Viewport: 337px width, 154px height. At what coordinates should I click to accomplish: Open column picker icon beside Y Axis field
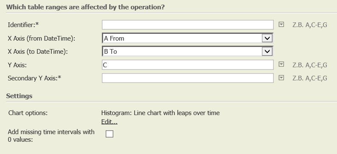click(281, 64)
